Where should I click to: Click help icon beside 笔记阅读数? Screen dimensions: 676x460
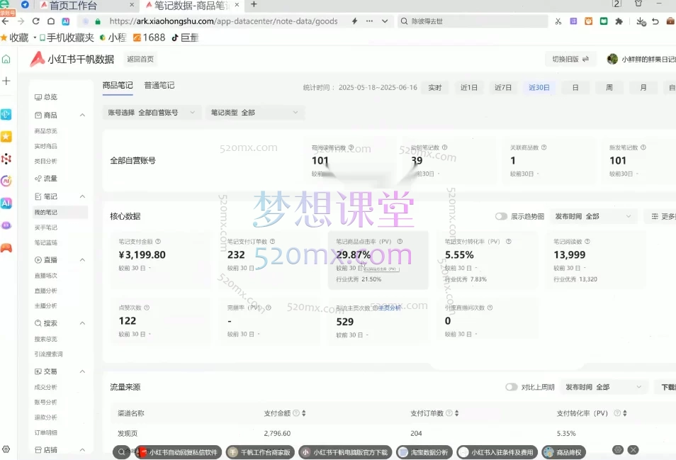pos(587,242)
